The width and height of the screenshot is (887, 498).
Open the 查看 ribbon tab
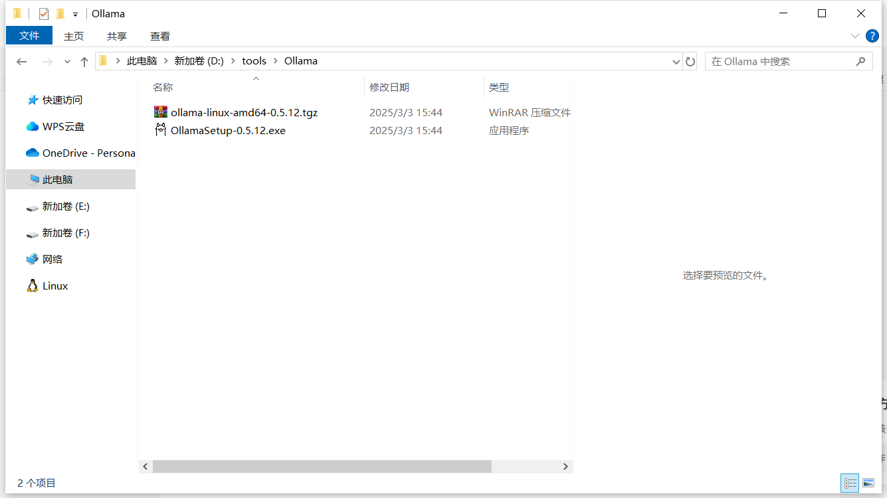[160, 36]
